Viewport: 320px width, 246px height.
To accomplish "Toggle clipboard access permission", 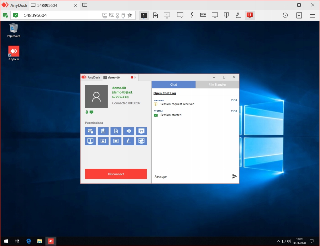I will coord(103,131).
